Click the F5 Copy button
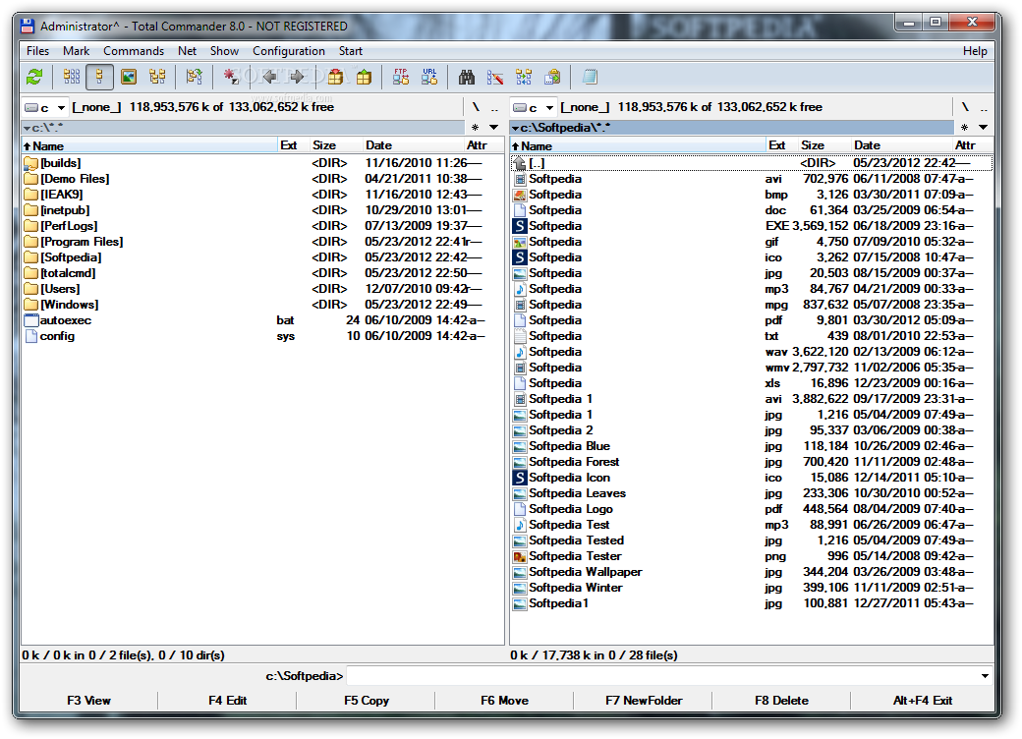1022x739 pixels. (x=367, y=701)
